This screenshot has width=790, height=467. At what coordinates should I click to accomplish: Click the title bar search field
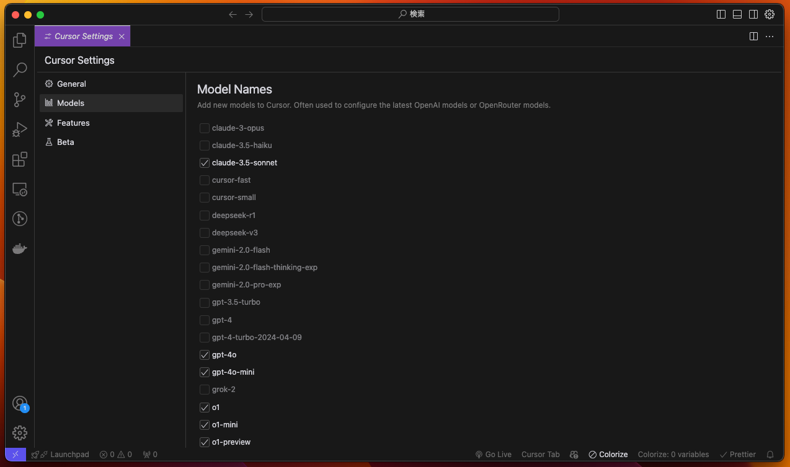[411, 14]
